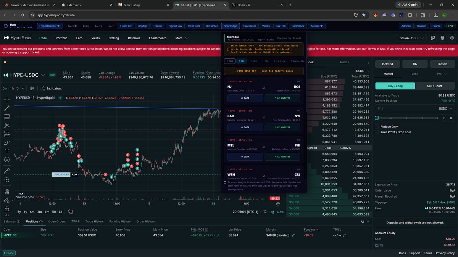458x257 pixels.
Task: Bookmark this page with the star icon
Action: tap(364, 15)
